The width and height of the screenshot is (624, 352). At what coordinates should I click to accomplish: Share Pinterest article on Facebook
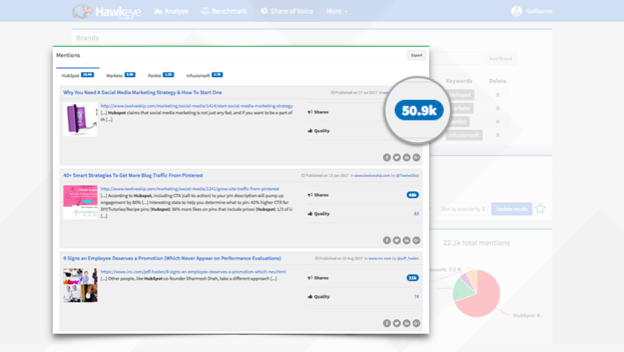tap(386, 241)
